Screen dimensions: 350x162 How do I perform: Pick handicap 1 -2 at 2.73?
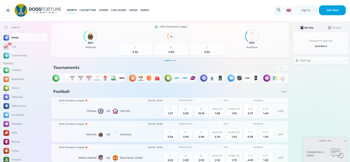click(x=250, y=111)
